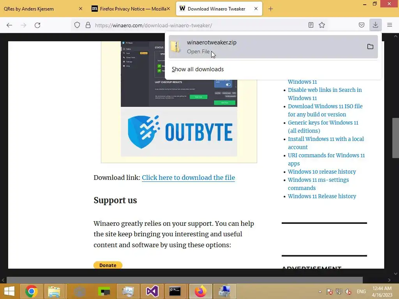
Task: Click the scroll right arrow
Action: pos(389,280)
